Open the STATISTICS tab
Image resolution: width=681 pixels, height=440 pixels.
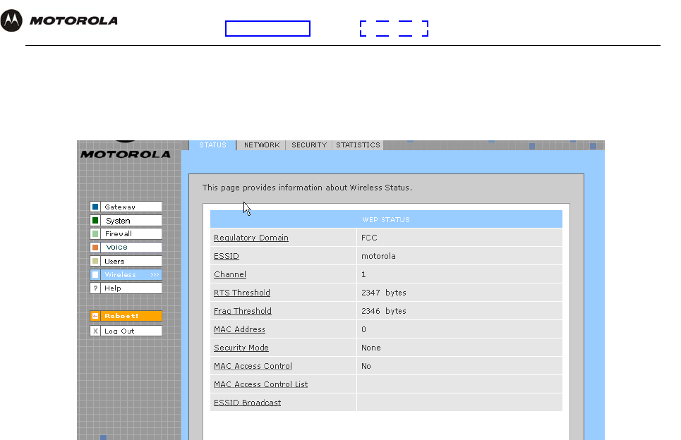pos(358,145)
